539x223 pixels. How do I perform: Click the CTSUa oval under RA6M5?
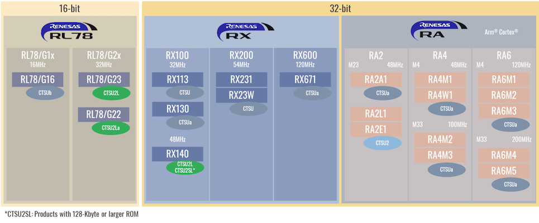pos(511,184)
